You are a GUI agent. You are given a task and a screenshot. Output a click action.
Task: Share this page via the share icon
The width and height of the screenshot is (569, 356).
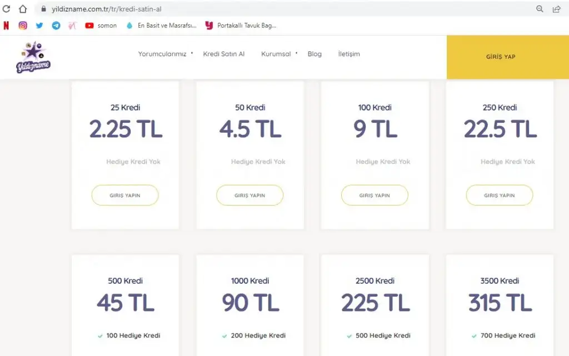coord(556,9)
